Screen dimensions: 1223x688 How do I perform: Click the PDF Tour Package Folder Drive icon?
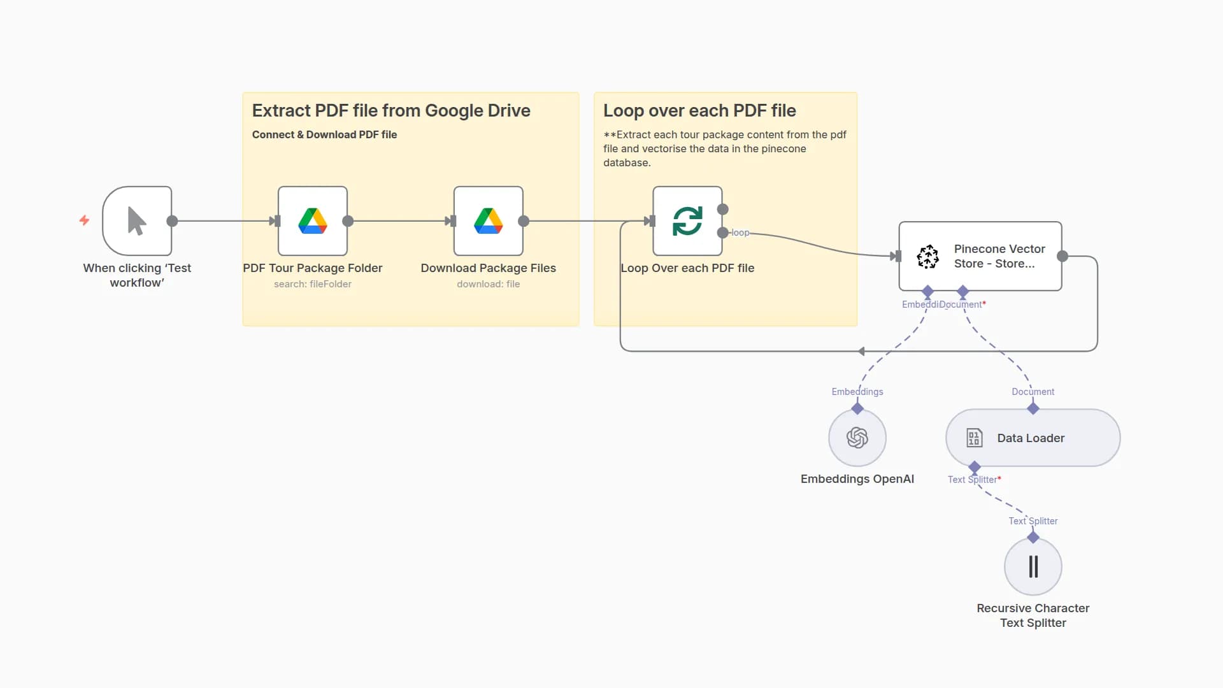point(313,221)
